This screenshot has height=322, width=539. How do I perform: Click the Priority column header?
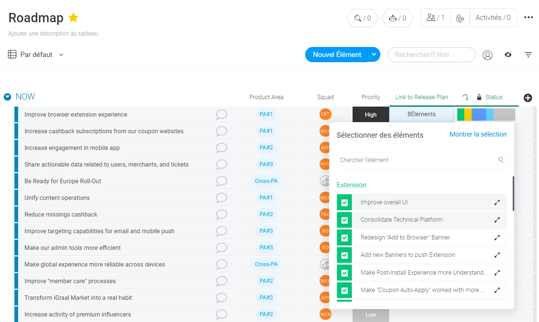(371, 97)
